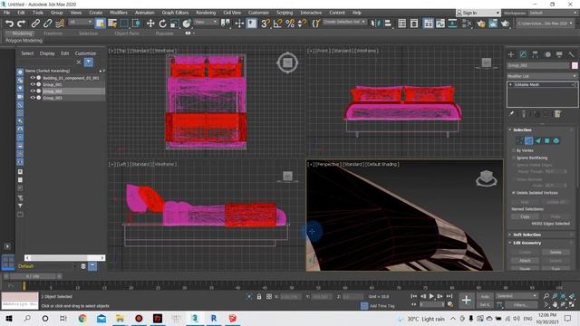Viewport: 580px width, 326px height.
Task: Open the Motion command panel tab
Action: coord(547,54)
